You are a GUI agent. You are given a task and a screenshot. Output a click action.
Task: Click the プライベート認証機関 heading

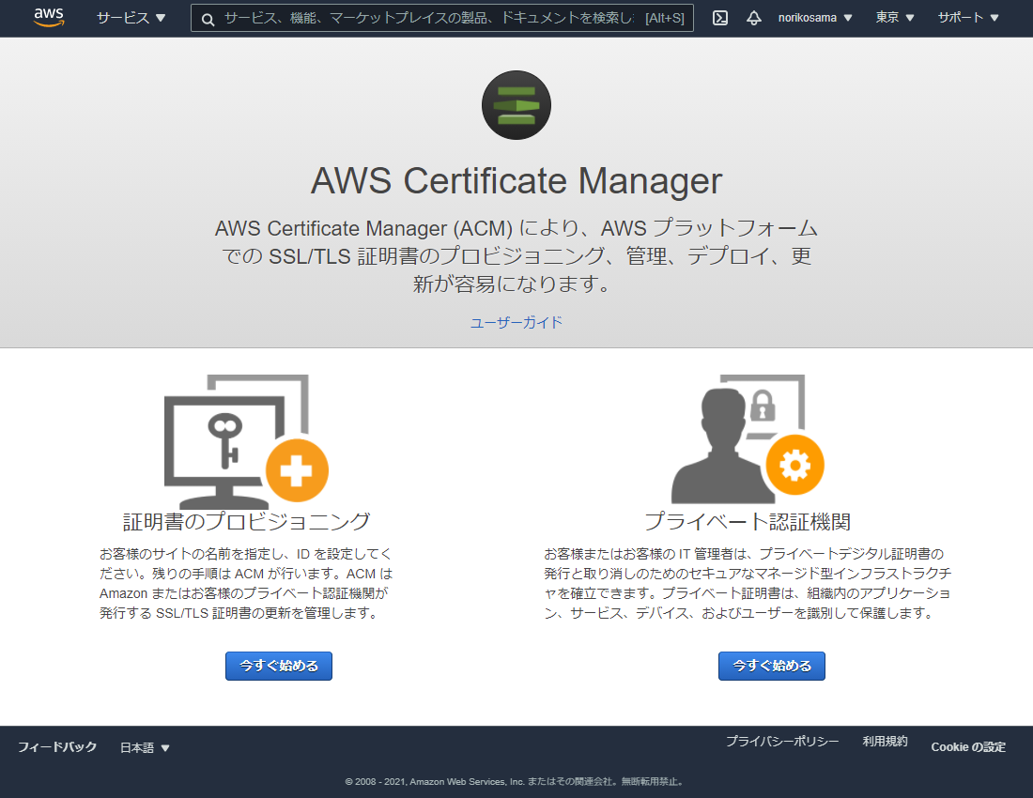(x=748, y=521)
